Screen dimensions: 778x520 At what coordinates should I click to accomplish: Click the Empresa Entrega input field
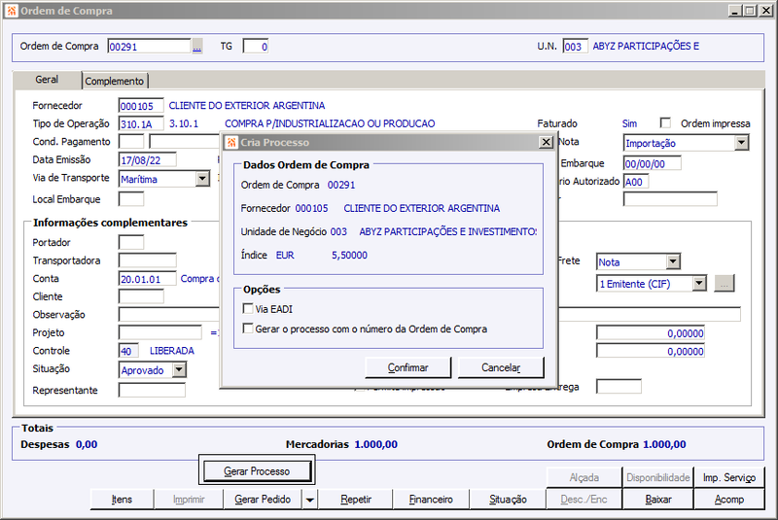tap(619, 387)
